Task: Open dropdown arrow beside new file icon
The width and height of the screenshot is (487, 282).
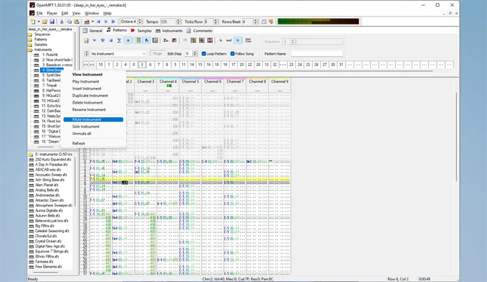Action: click(x=38, y=22)
